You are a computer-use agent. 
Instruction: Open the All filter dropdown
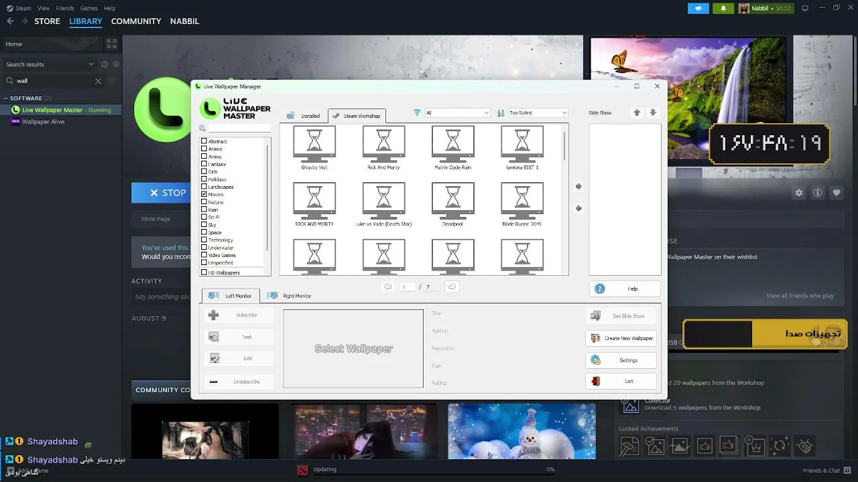pyautogui.click(x=457, y=113)
